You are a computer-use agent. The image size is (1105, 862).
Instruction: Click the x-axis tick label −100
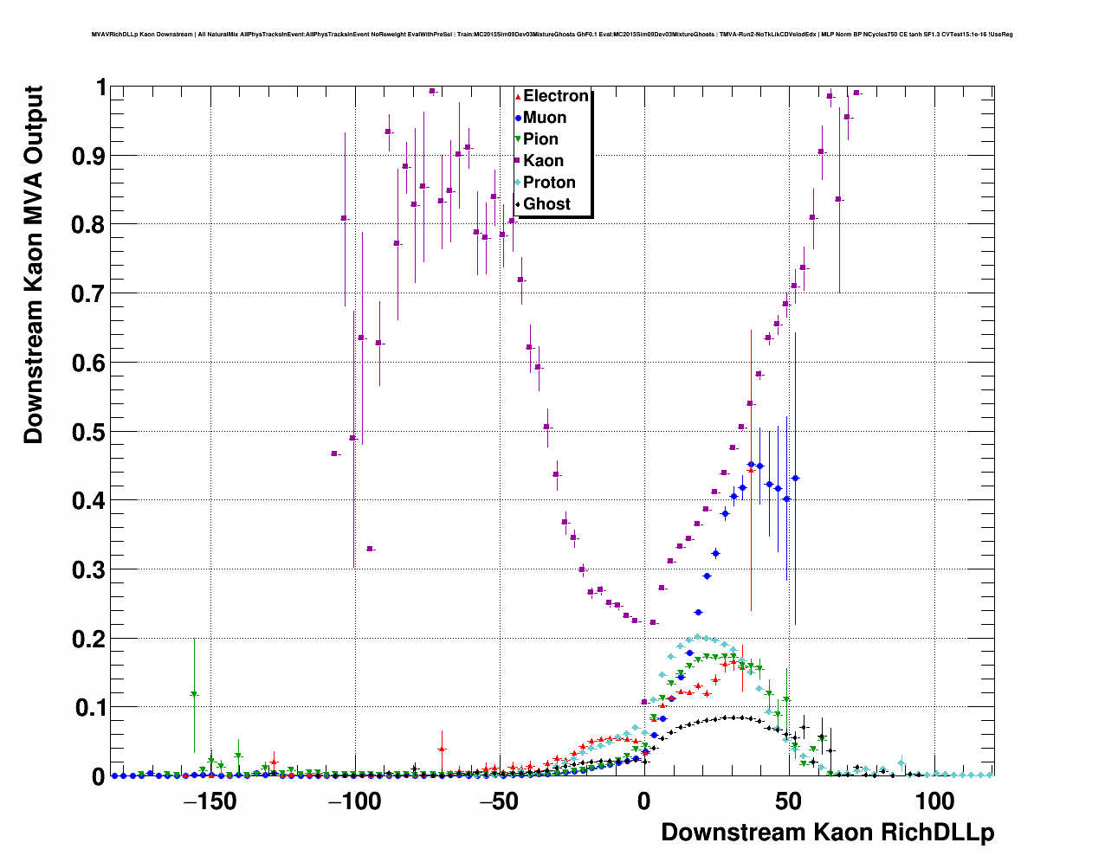pyautogui.click(x=353, y=801)
